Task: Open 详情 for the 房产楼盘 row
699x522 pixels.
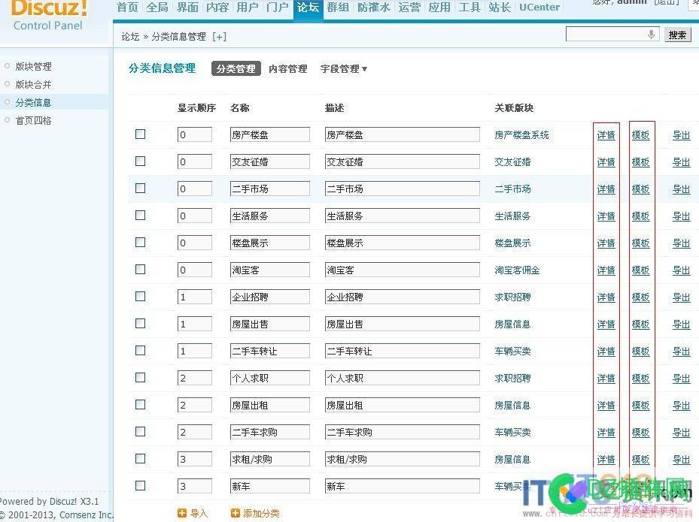Action: [606, 135]
